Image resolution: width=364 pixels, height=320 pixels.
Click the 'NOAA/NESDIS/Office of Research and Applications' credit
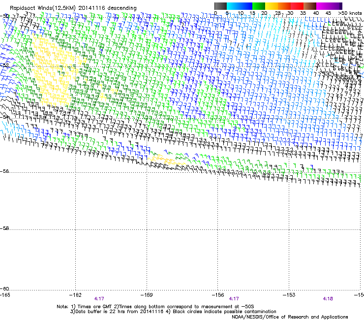[290, 317]
